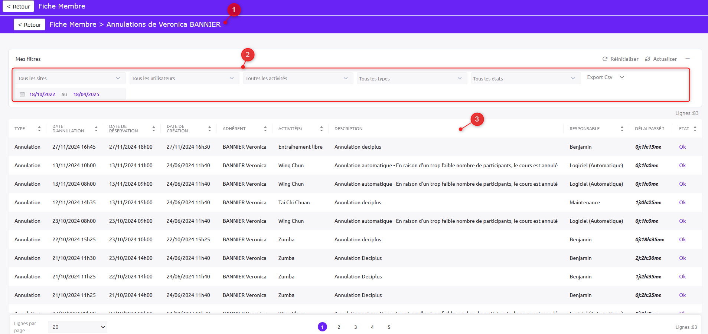This screenshot has height=334, width=708.
Task: Click Actualiser to refresh the list
Action: (661, 59)
